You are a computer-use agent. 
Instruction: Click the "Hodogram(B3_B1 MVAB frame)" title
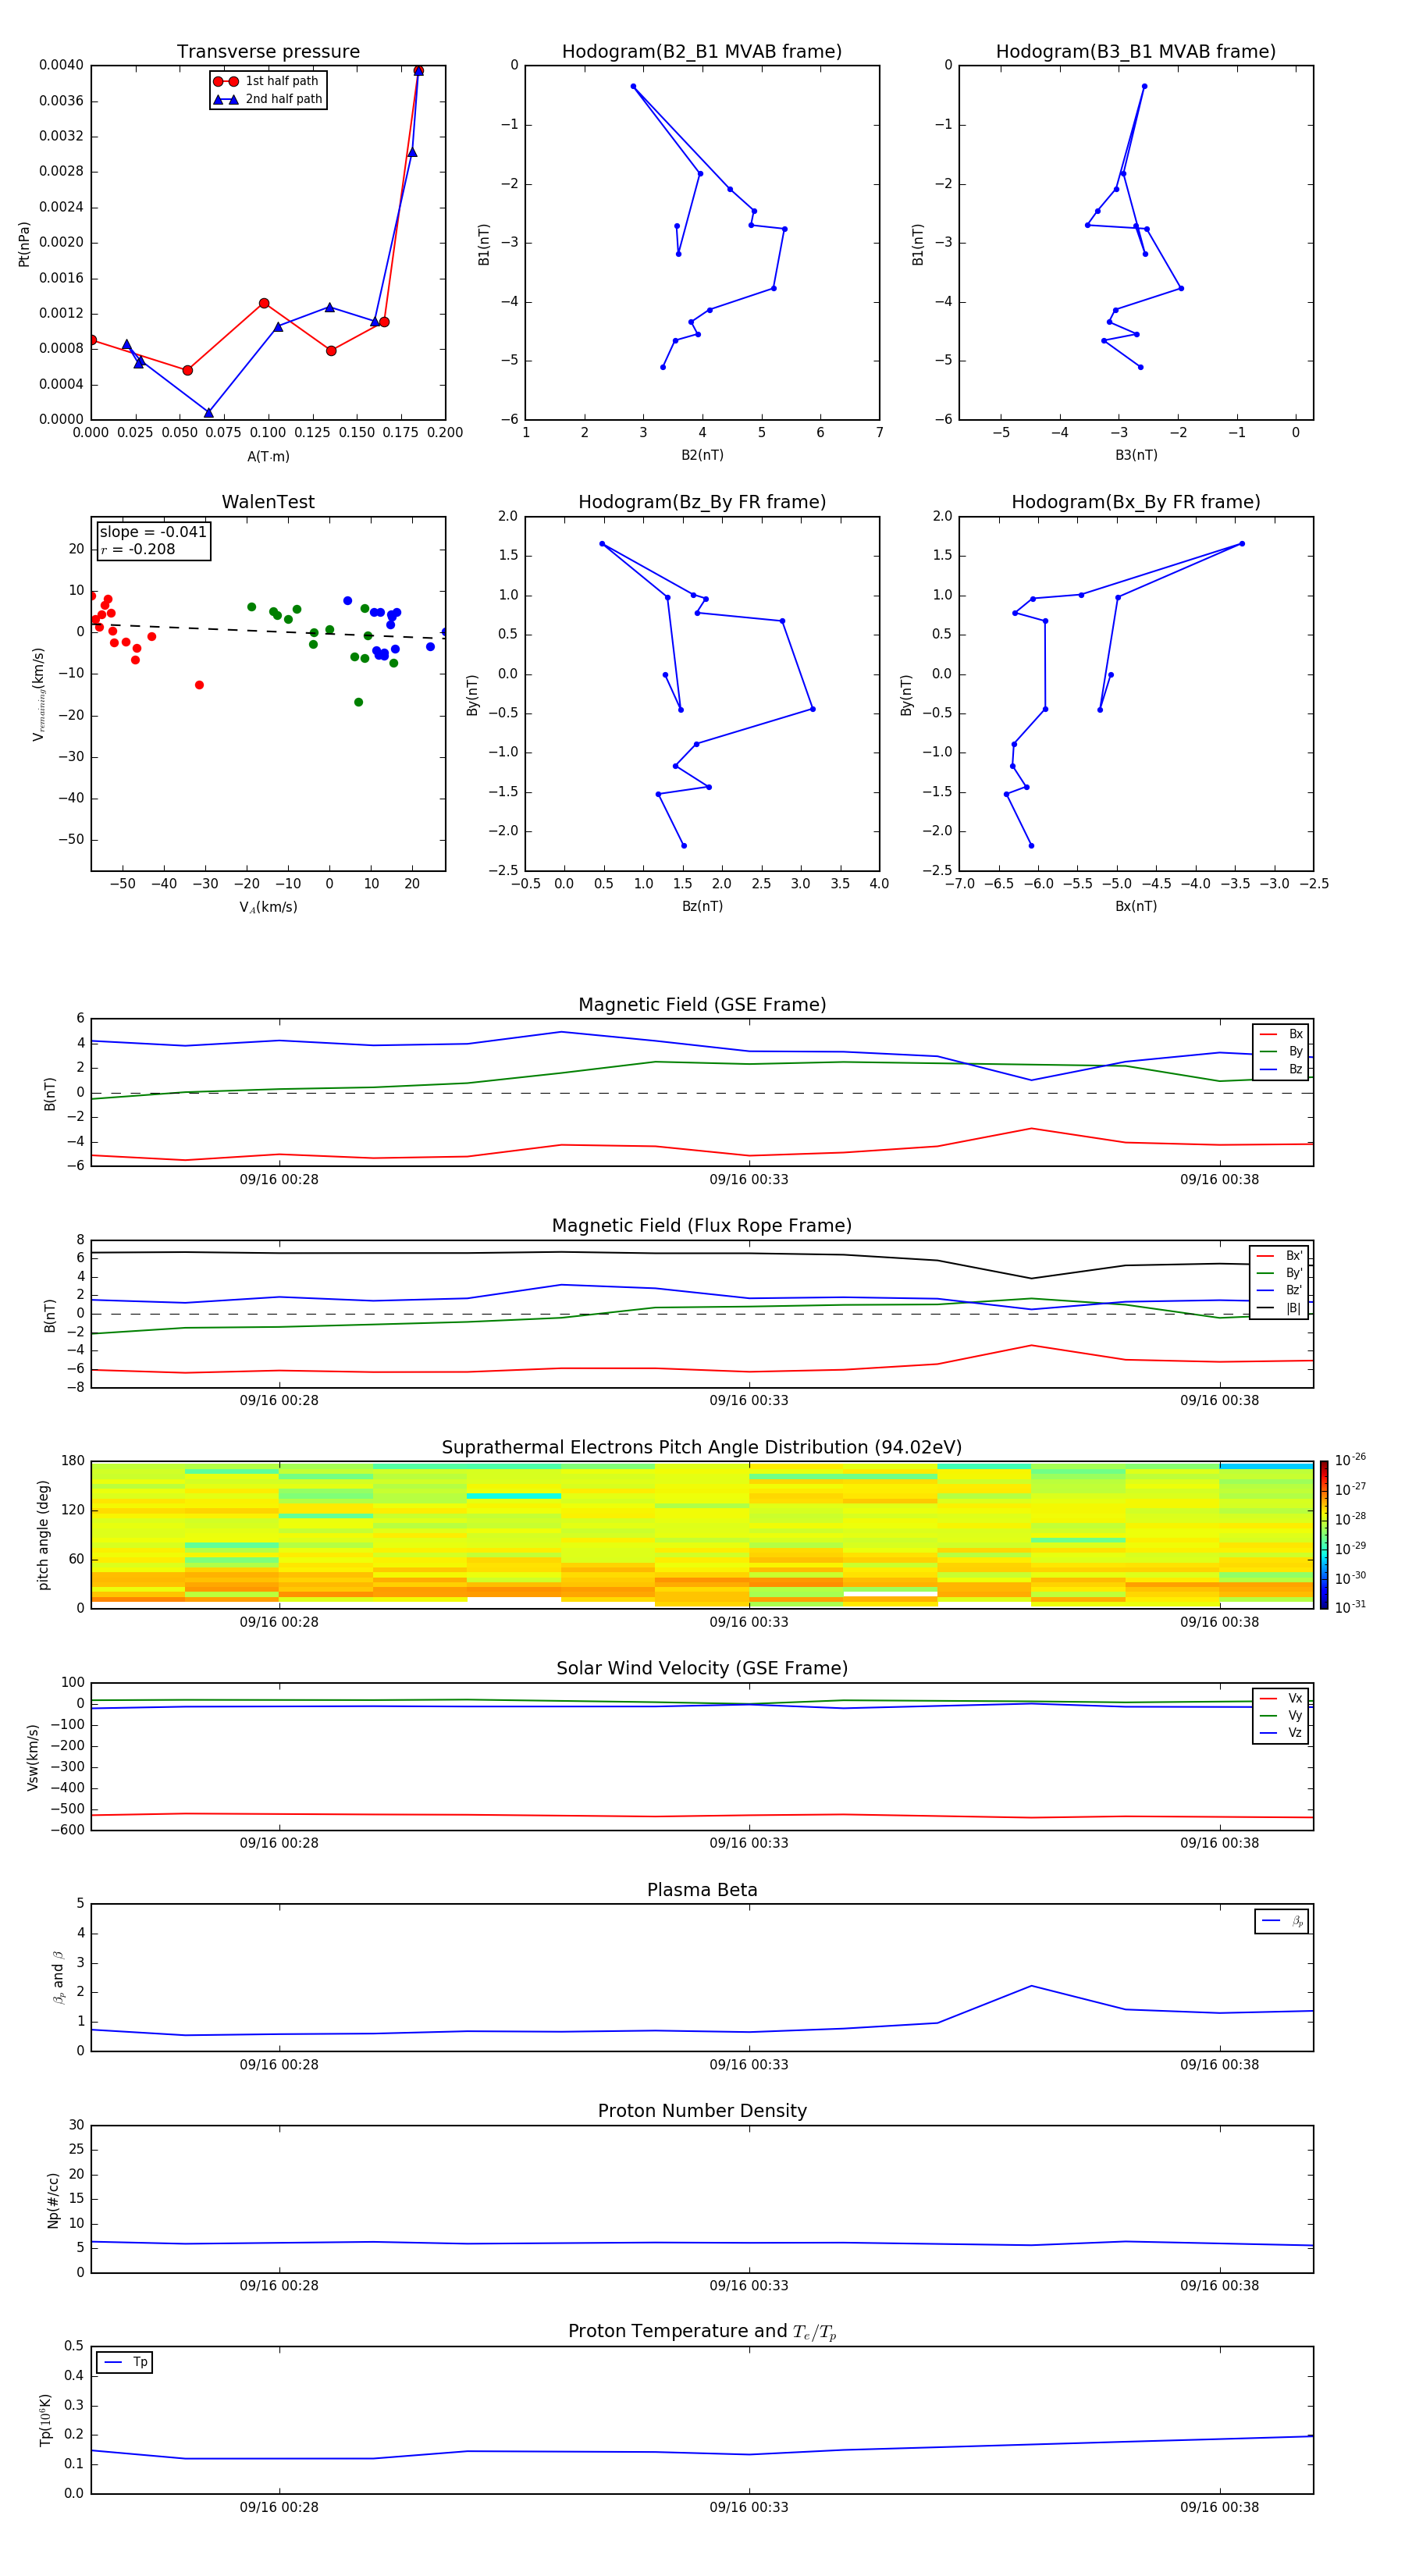(x=1136, y=52)
